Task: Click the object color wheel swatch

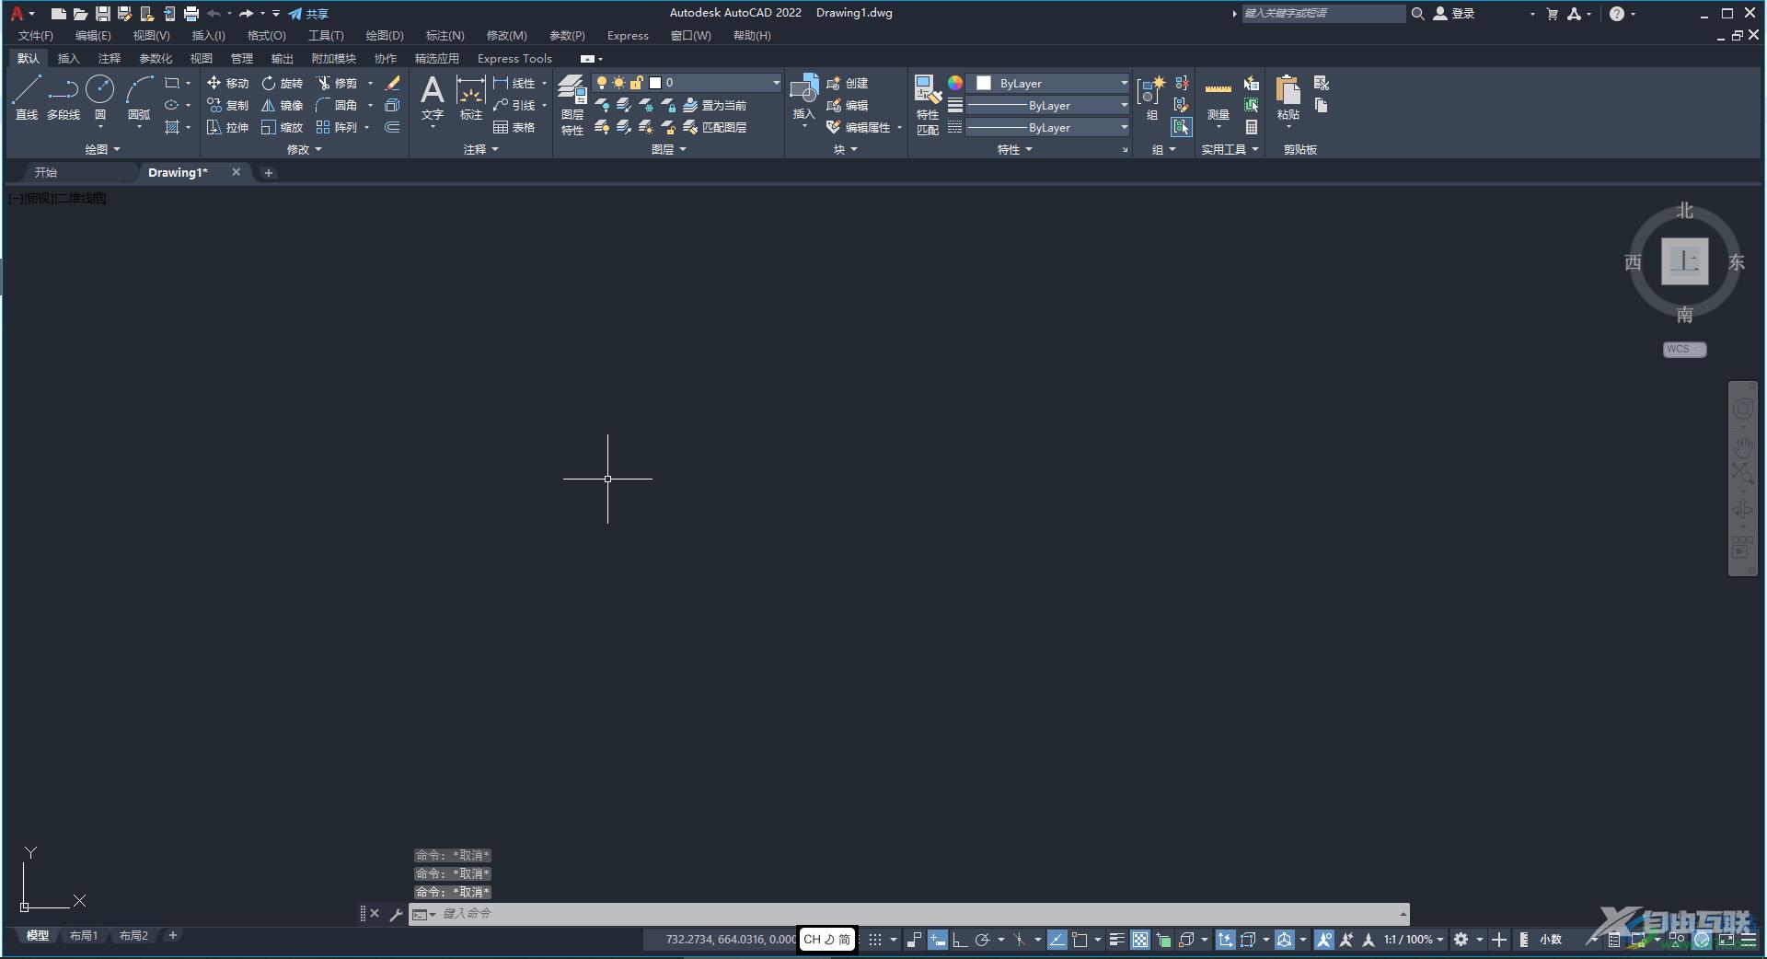Action: click(x=955, y=83)
